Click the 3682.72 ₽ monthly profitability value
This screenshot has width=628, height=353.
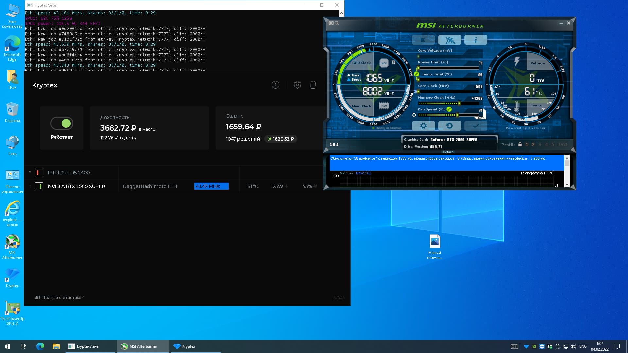(118, 128)
